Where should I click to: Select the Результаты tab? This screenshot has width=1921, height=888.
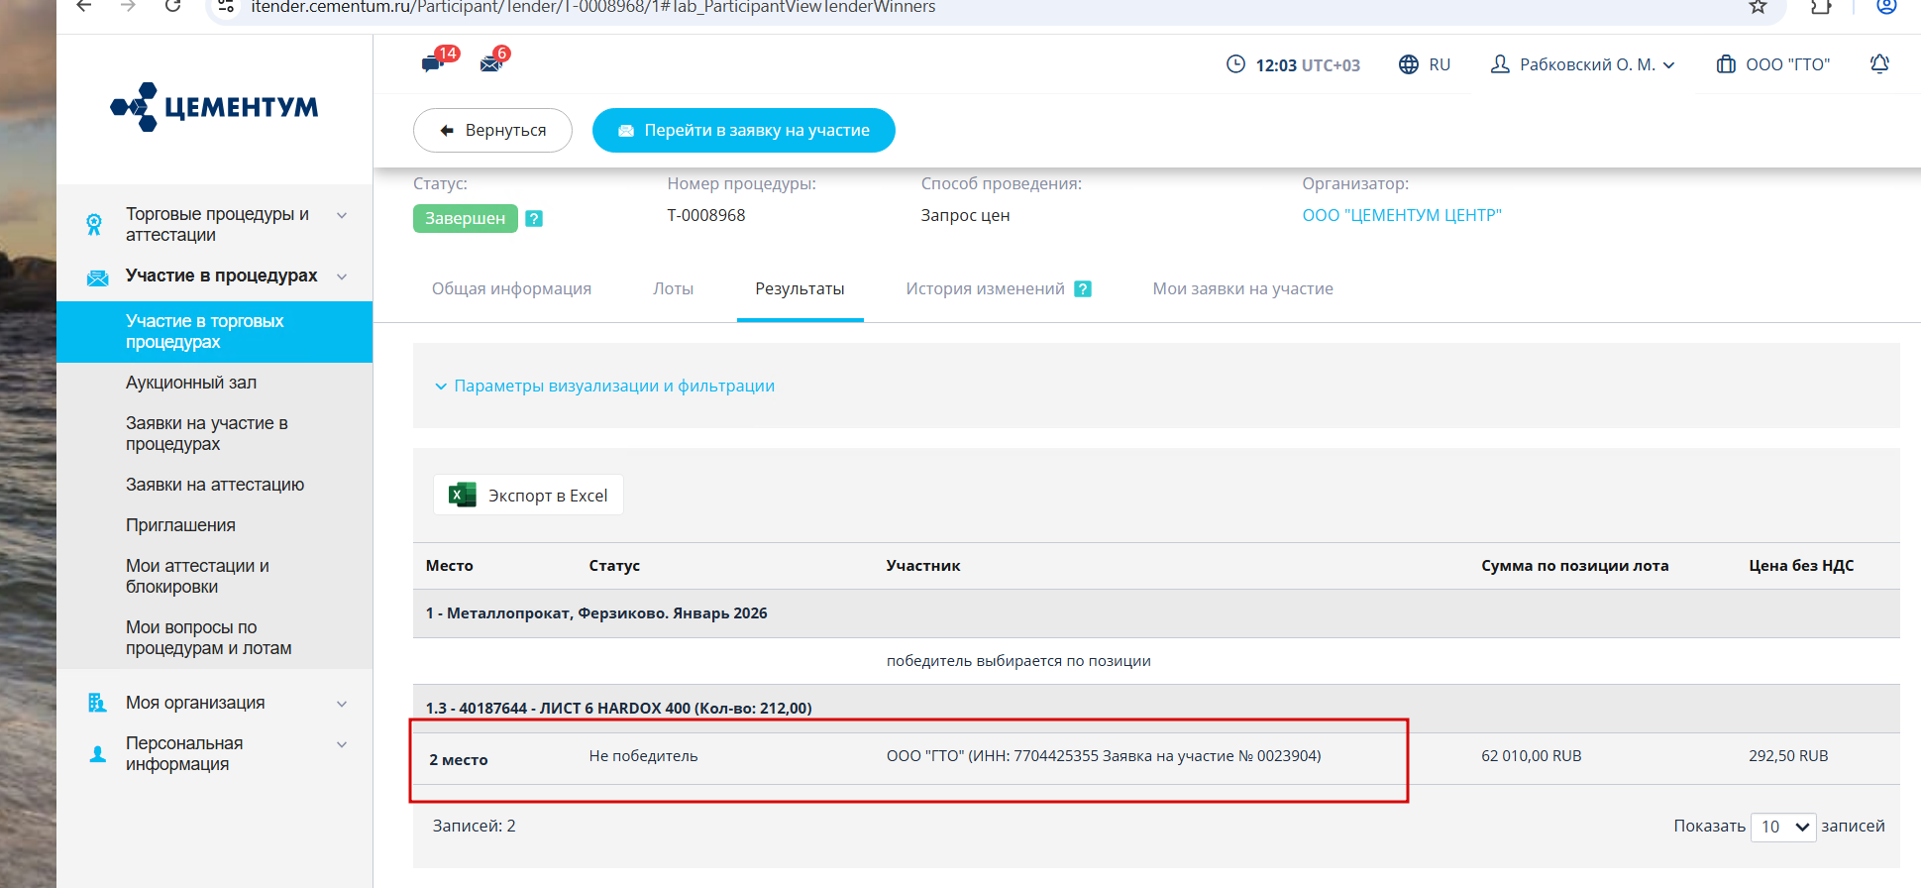tap(800, 288)
